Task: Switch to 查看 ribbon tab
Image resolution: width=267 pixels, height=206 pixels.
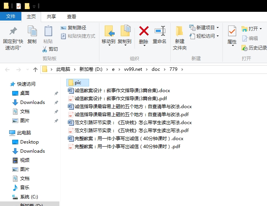Action: 71,17
